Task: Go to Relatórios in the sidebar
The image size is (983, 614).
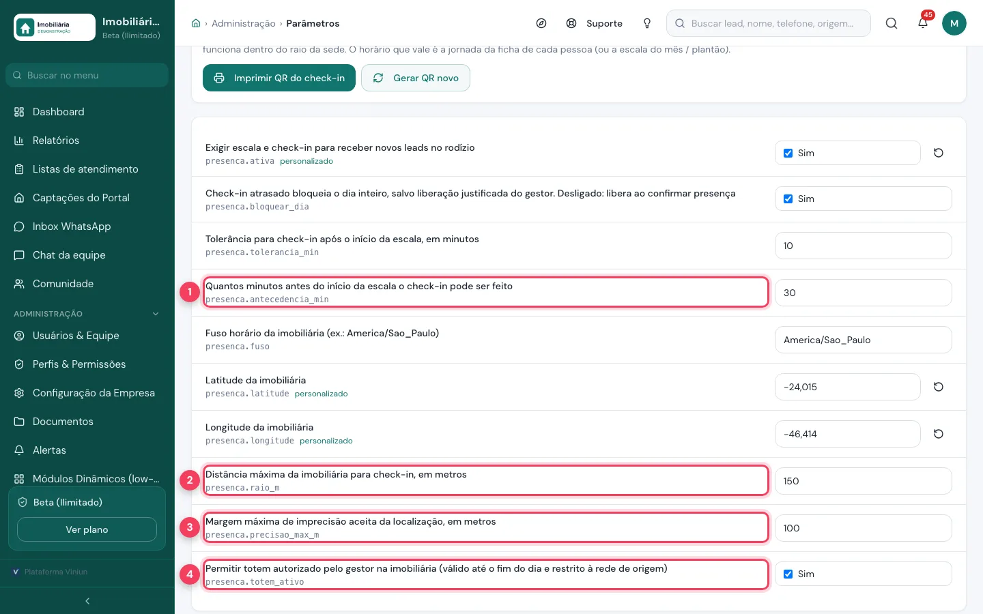Action: point(87,141)
